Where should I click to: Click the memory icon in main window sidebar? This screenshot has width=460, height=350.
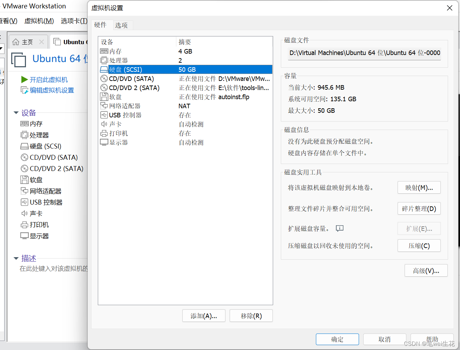coord(24,124)
